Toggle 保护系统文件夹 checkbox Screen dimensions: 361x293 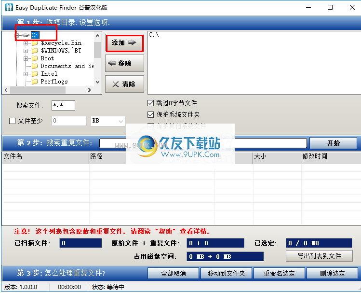pyautogui.click(x=150, y=114)
